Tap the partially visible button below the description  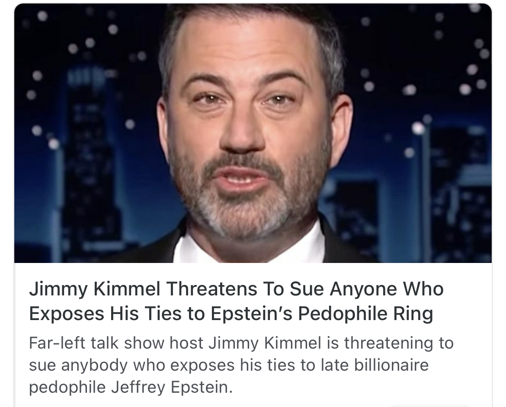[431, 405]
